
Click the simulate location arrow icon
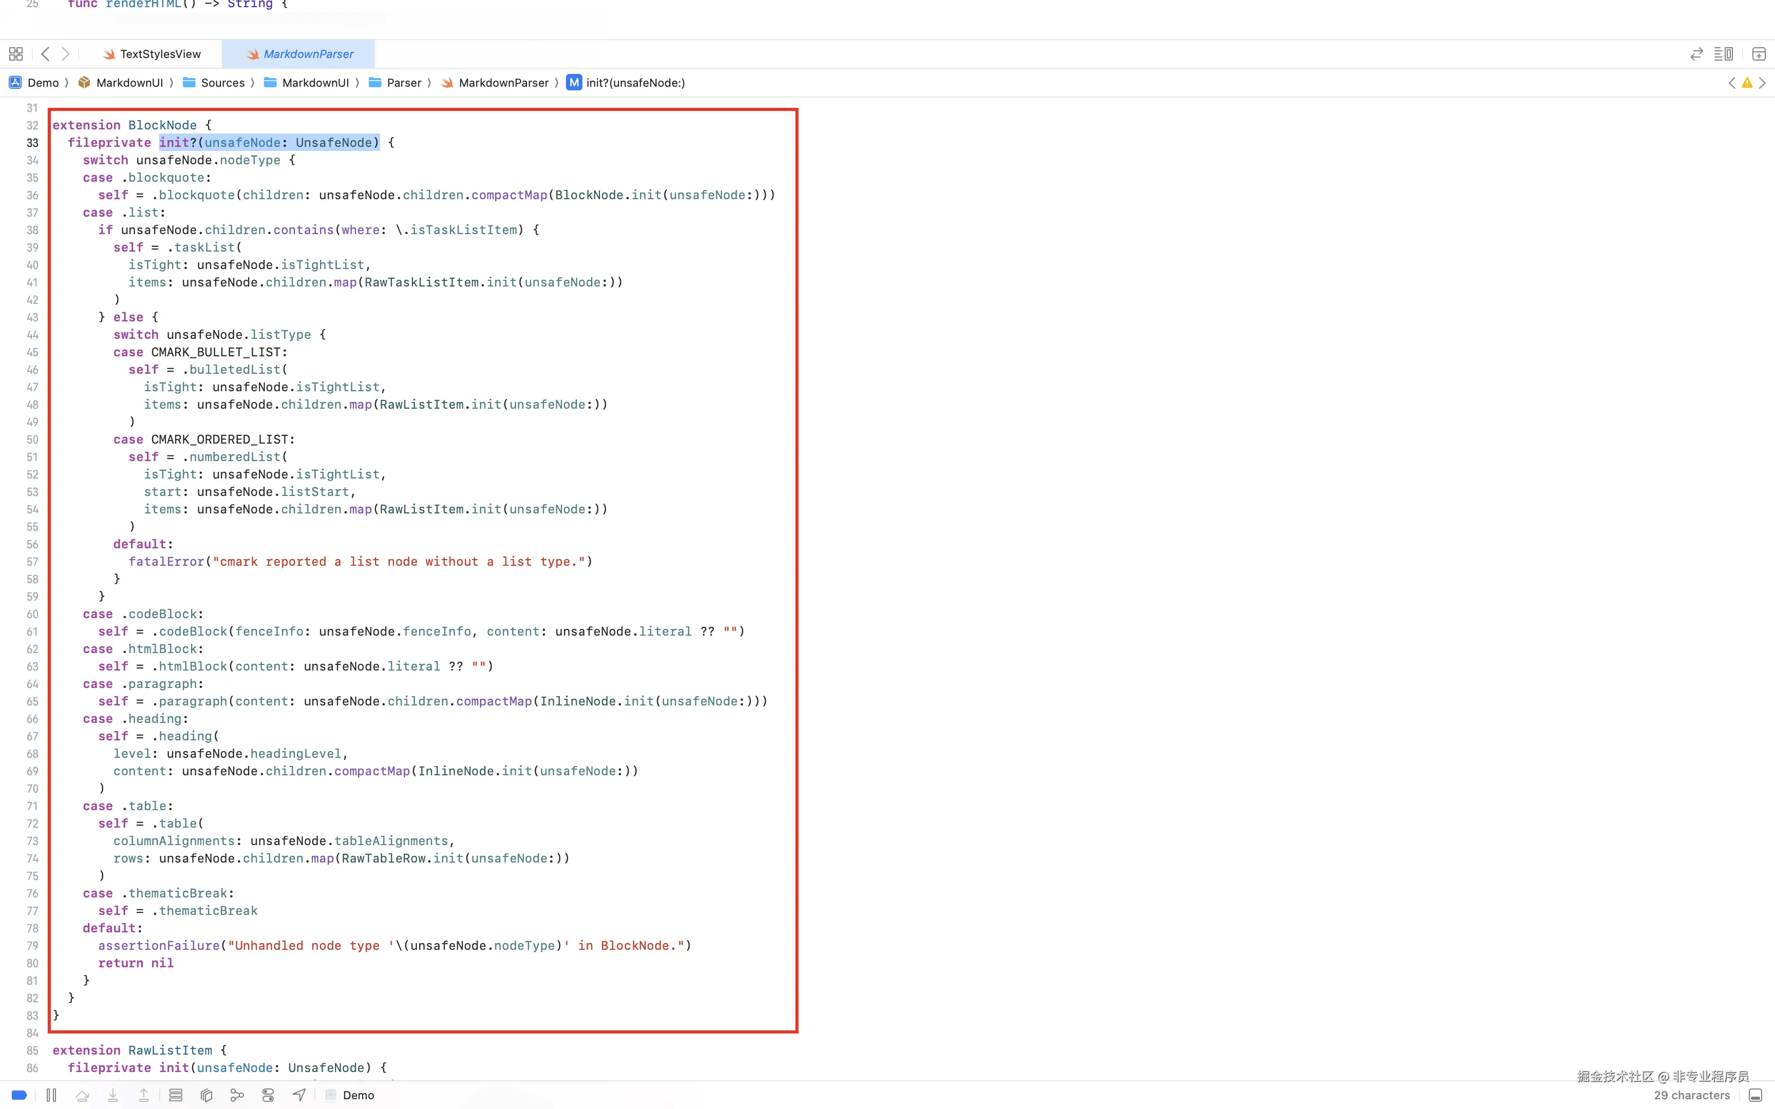click(298, 1095)
